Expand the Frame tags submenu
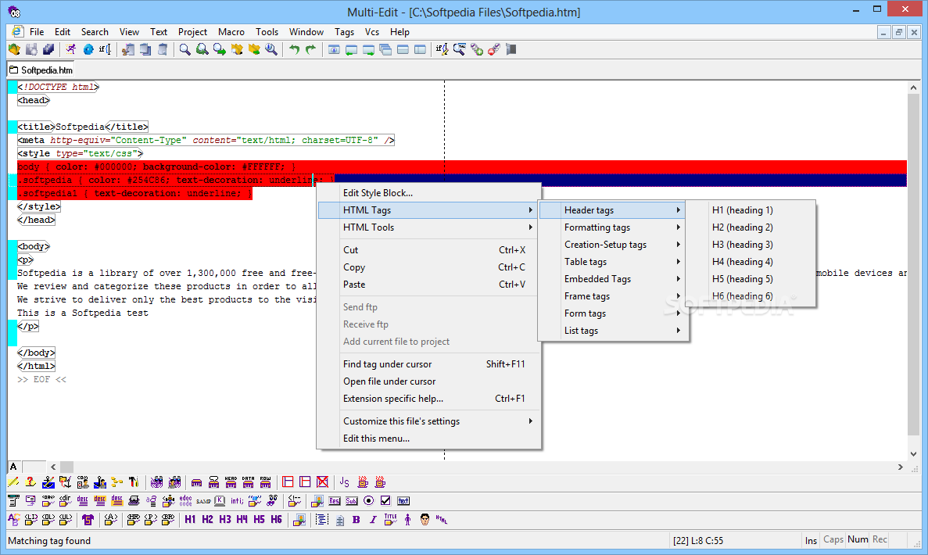 point(613,296)
